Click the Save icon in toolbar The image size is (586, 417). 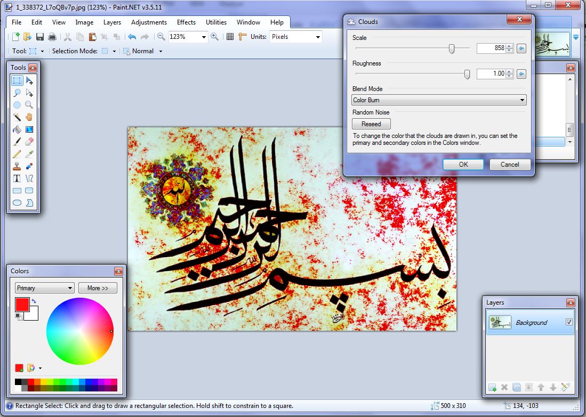[40, 37]
